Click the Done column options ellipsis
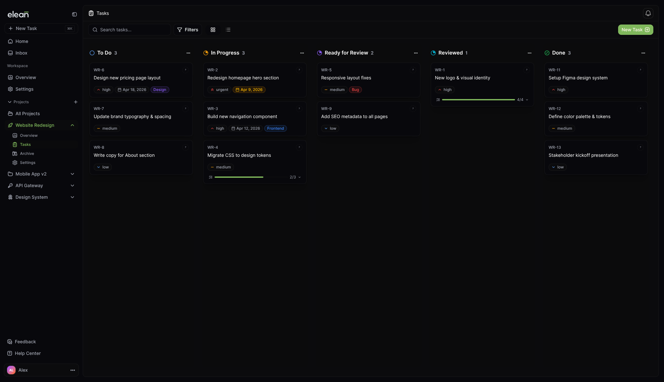Image resolution: width=664 pixels, height=382 pixels. click(x=643, y=53)
